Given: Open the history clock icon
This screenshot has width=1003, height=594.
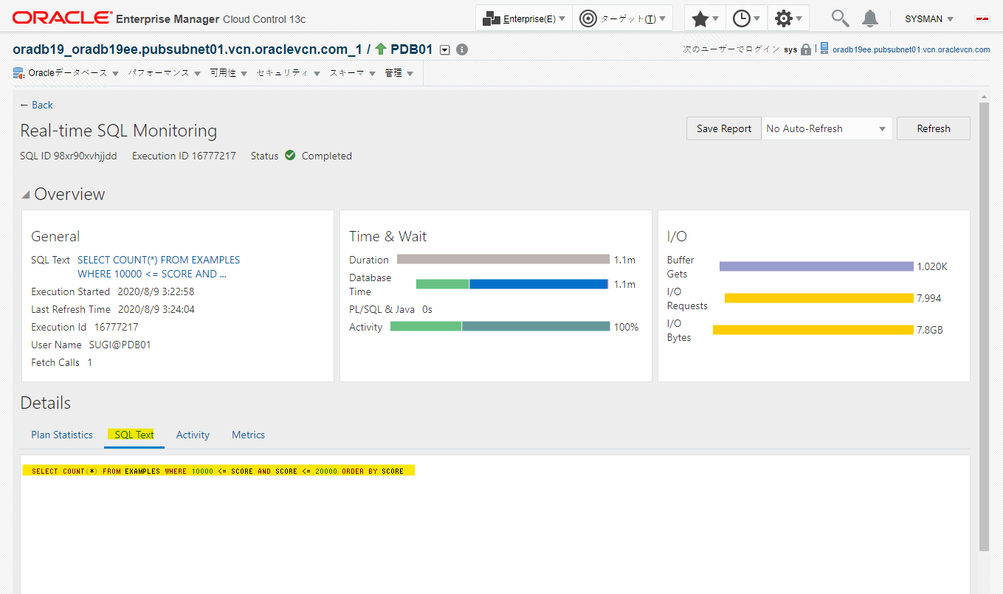Looking at the screenshot, I should (x=742, y=17).
